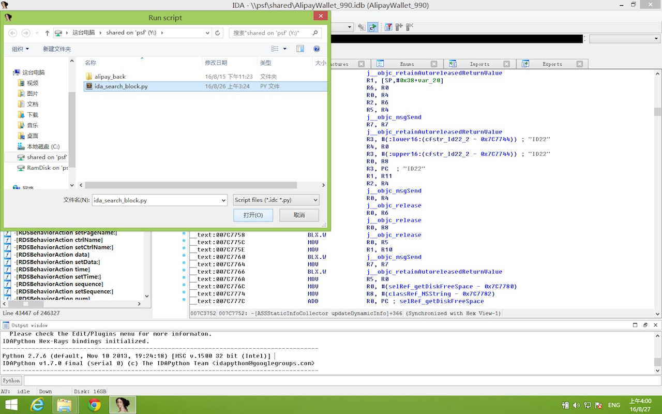Expand the file name dropdown list
The height and width of the screenshot is (414, 662).
click(x=223, y=200)
